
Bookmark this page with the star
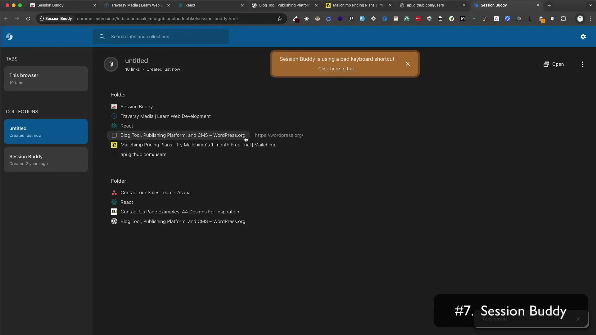pyautogui.click(x=280, y=19)
